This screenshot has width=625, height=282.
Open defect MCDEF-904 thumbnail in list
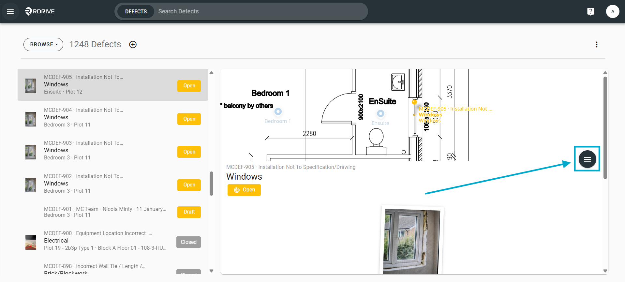31,119
